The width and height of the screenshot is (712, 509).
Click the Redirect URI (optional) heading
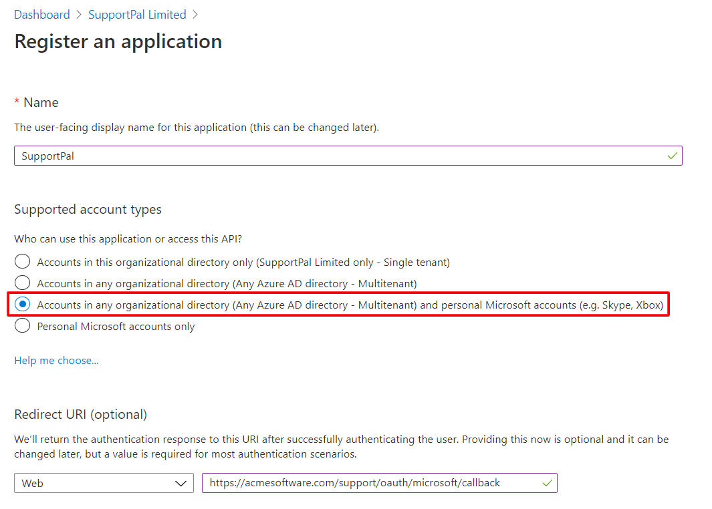[80, 415]
